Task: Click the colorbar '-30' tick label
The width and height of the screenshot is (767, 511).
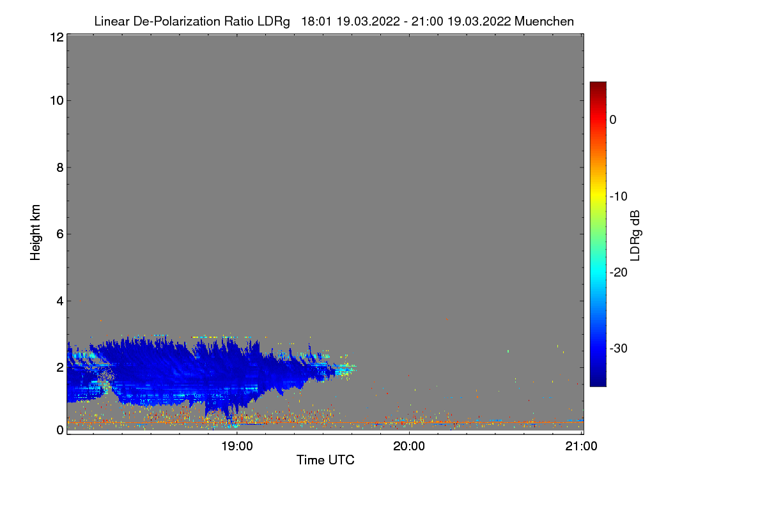Action: [618, 349]
